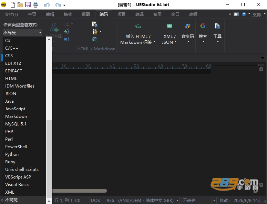Switch to the 主页 ribbon tab

[x=32, y=14]
